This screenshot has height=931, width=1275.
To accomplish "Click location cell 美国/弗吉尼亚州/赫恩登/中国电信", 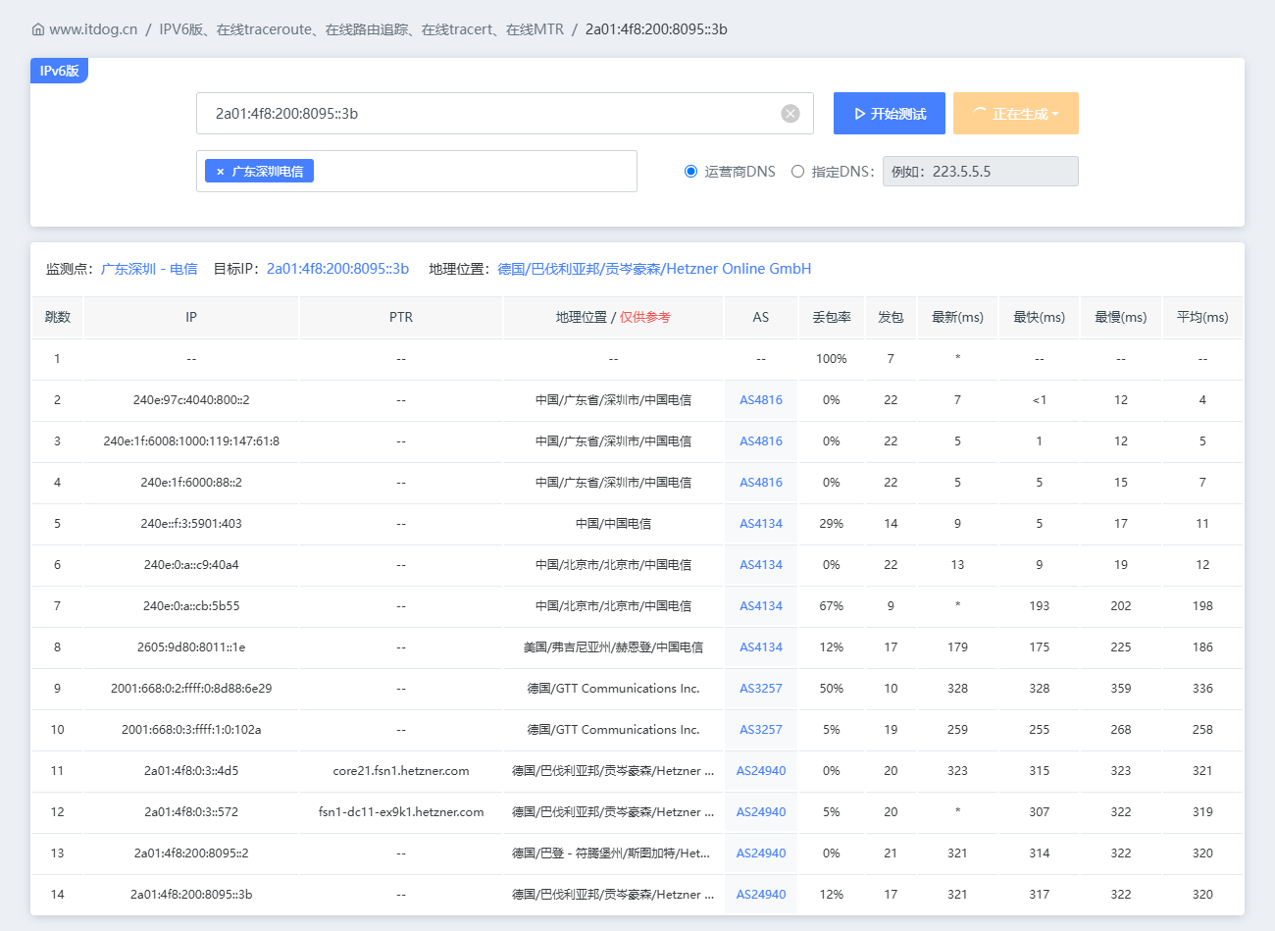I will tap(613, 647).
